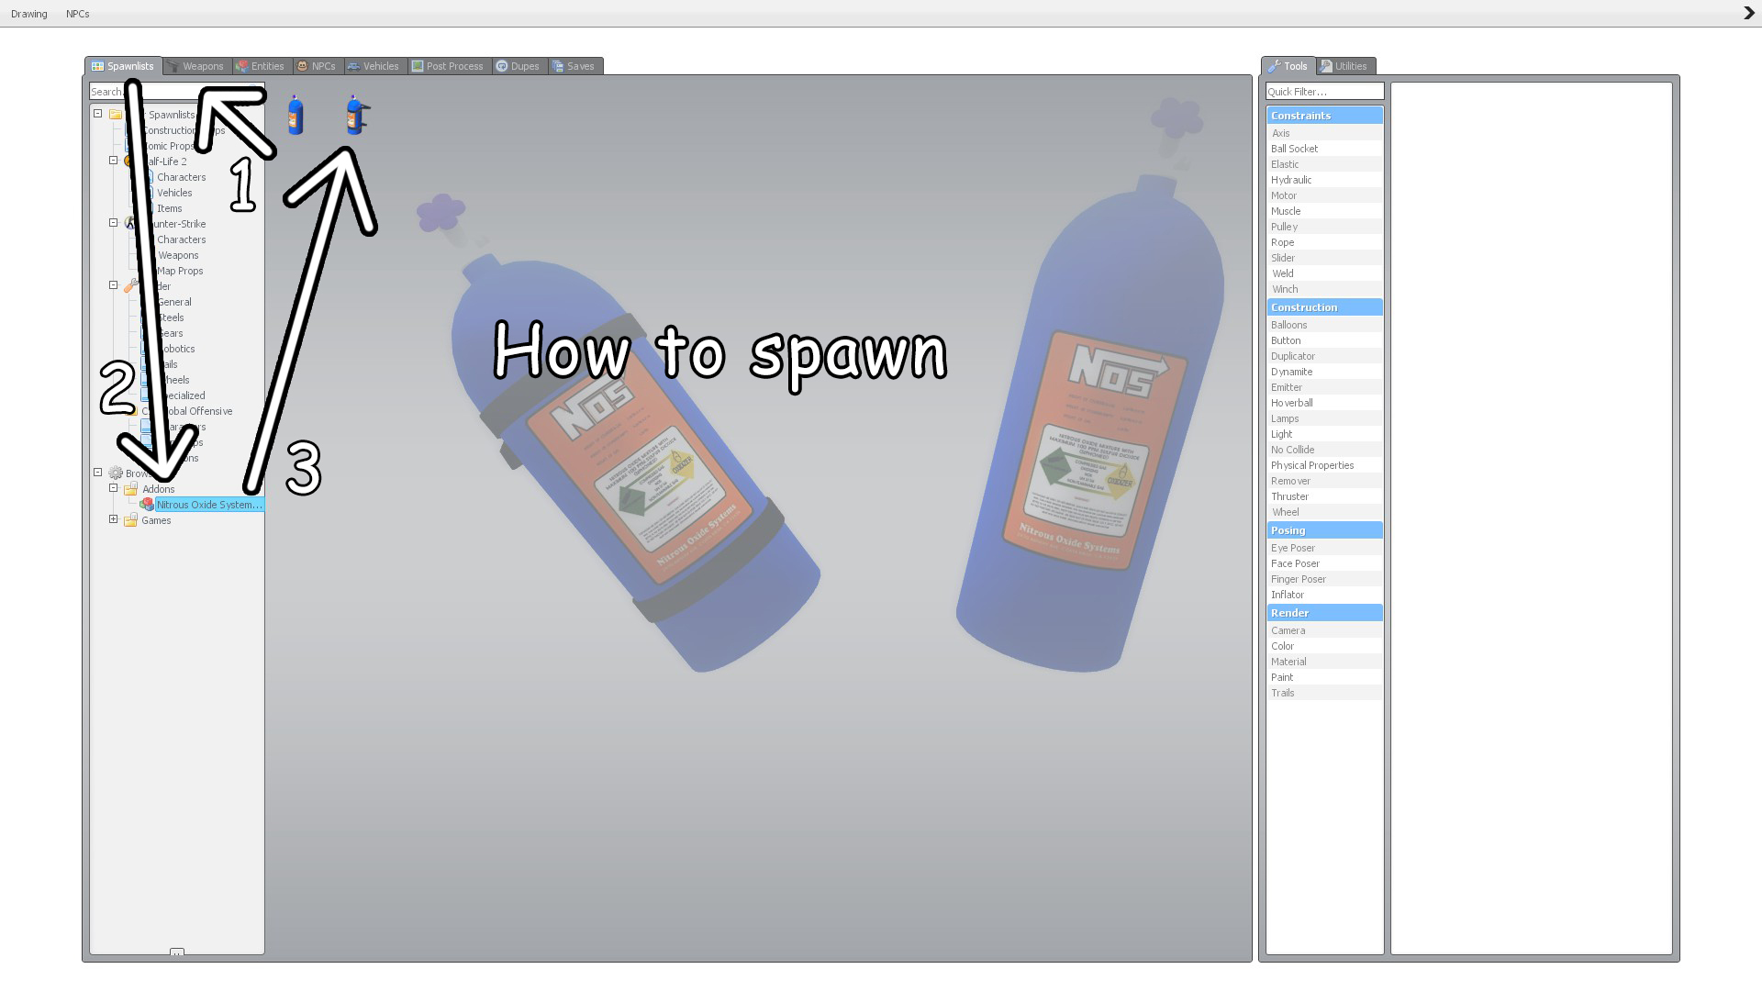
Task: Click the Games folder icon
Action: tap(131, 520)
